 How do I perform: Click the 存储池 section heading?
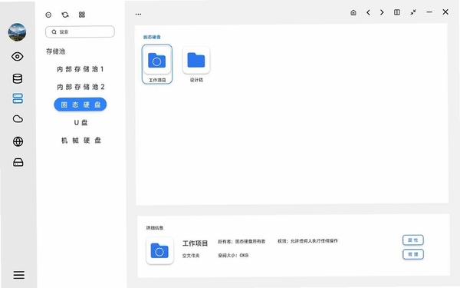pyautogui.click(x=56, y=51)
